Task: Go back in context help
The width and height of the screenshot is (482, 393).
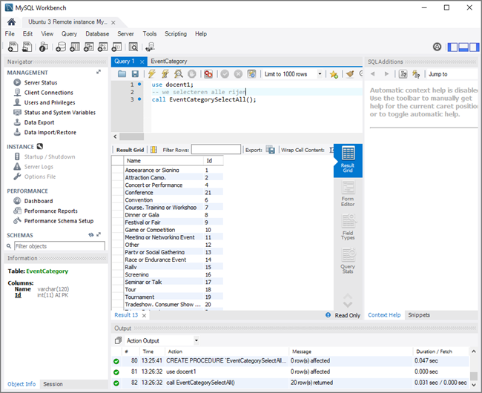Action: pos(372,74)
